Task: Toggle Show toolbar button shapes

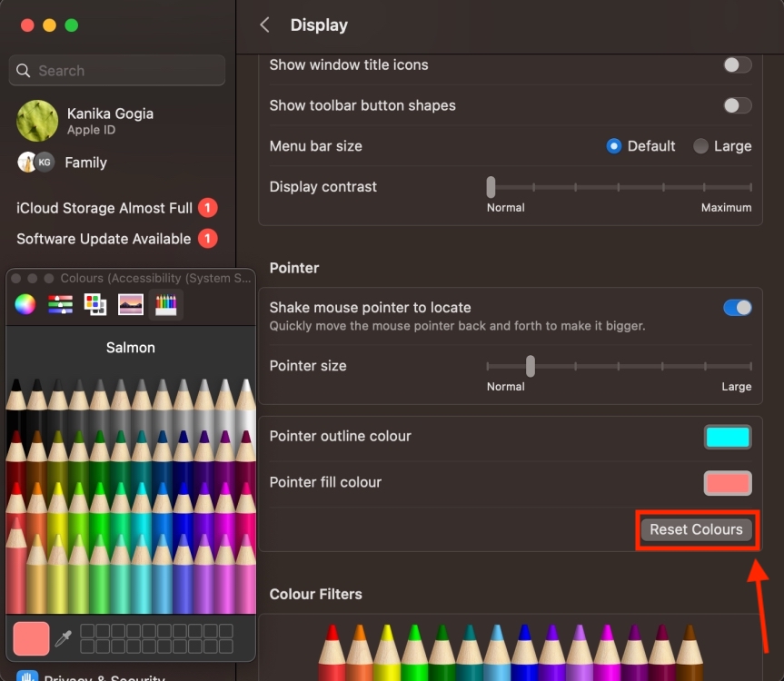Action: coord(737,105)
